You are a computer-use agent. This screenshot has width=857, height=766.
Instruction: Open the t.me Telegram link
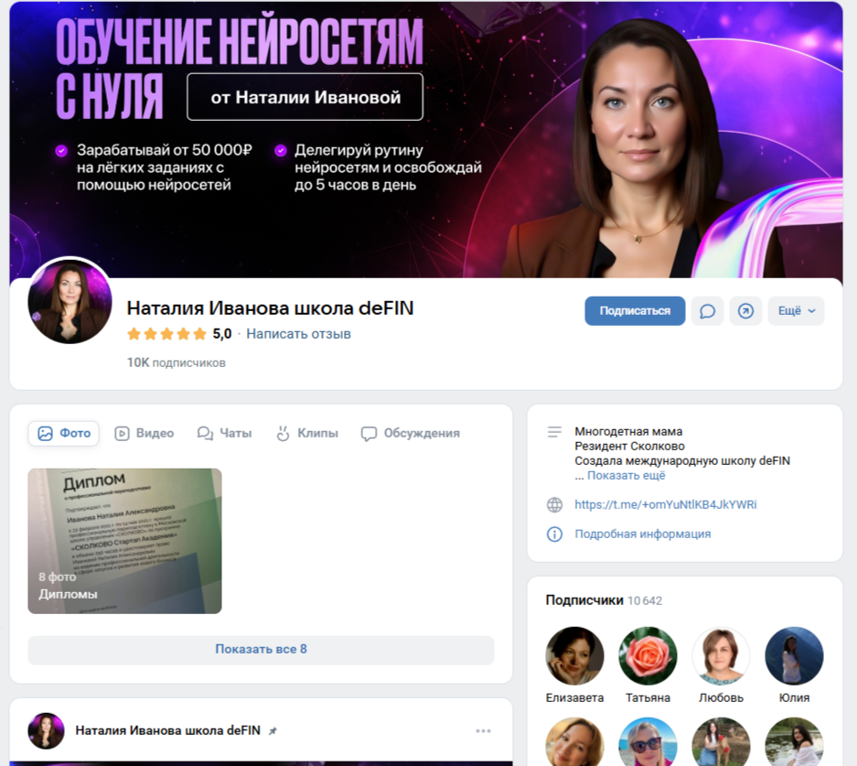pyautogui.click(x=665, y=505)
